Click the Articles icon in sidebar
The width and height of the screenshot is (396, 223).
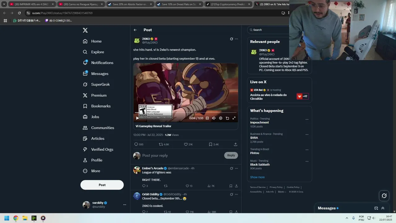point(85,138)
